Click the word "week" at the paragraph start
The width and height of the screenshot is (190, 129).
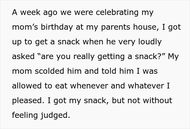click(30, 12)
